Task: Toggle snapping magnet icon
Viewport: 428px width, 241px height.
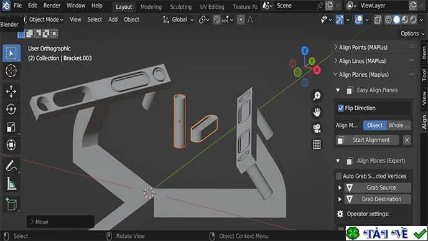Action: coord(216,20)
